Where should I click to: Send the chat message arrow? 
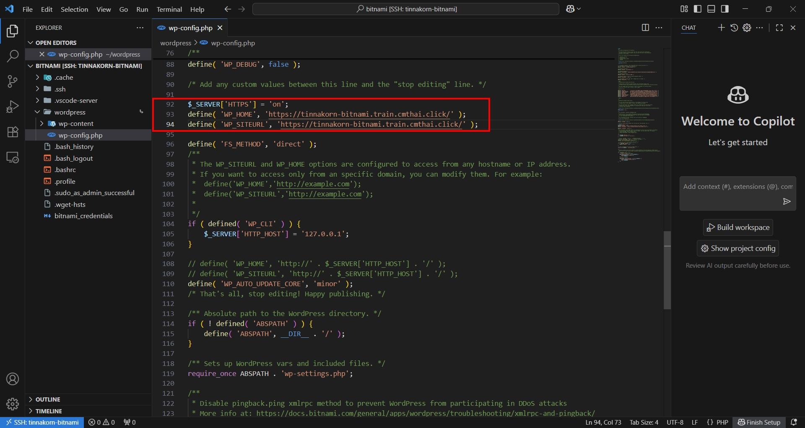(x=787, y=201)
